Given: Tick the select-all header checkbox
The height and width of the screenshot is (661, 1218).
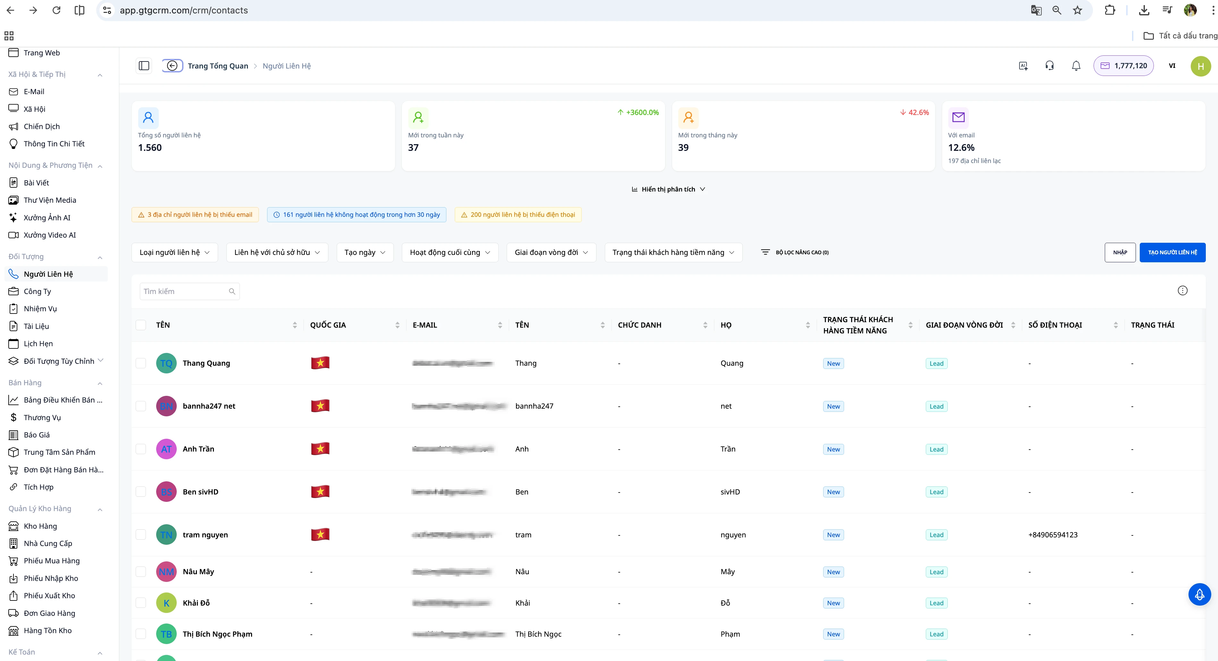Looking at the screenshot, I should pos(141,325).
